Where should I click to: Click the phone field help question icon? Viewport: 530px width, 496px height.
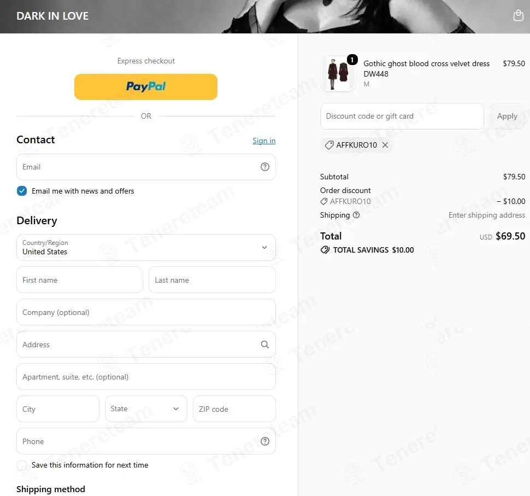click(x=265, y=441)
